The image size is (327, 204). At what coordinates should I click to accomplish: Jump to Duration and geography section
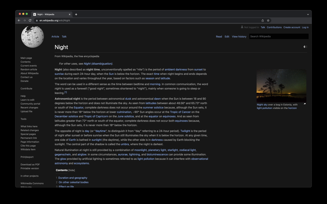tap(73, 178)
